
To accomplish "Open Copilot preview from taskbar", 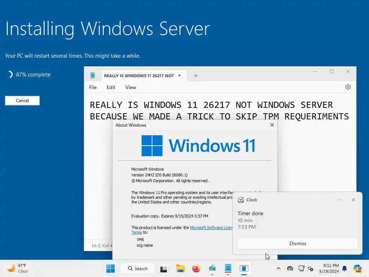I will [357, 268].
